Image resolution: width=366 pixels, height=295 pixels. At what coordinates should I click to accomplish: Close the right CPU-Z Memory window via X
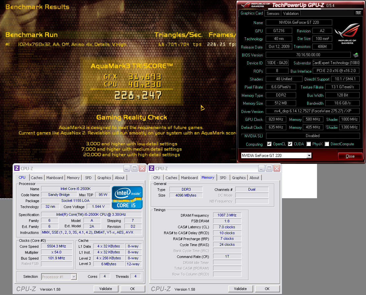277,168
